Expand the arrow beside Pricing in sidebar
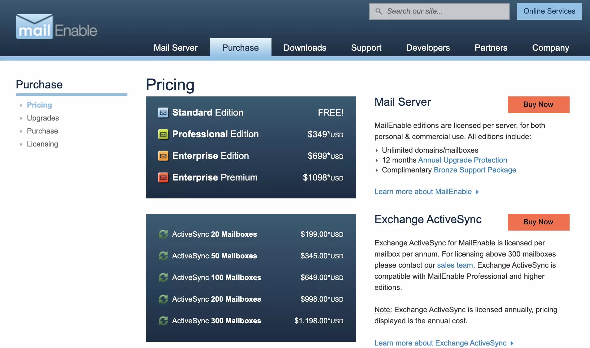This screenshot has height=348, width=590. 21,105
